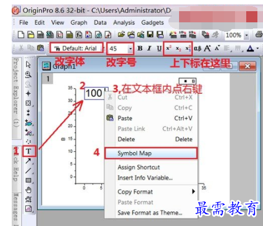263x226 pixels.
Task: Click the New Matrix toolbar icon
Action: click(x=69, y=35)
